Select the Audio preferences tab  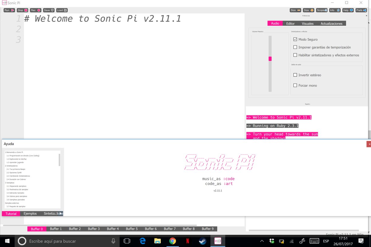(275, 23)
